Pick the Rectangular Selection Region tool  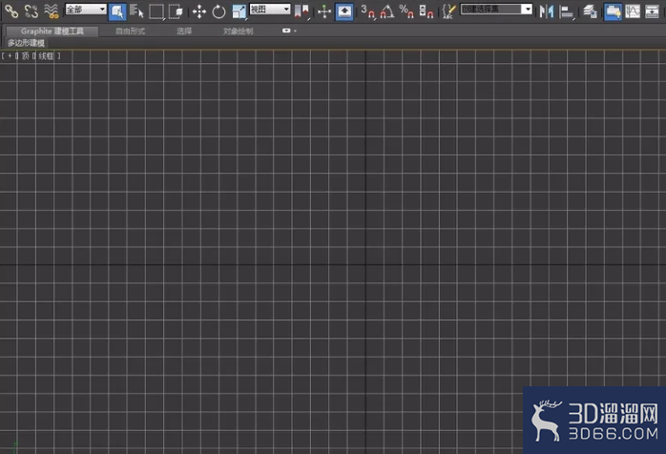click(156, 11)
